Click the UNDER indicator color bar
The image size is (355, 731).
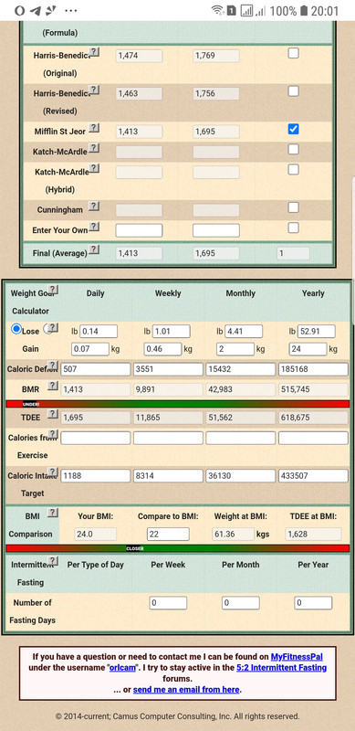177,404
